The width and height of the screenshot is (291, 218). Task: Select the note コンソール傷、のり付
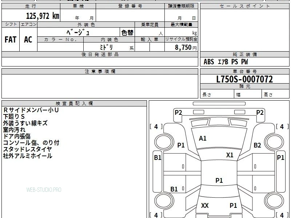31,143
